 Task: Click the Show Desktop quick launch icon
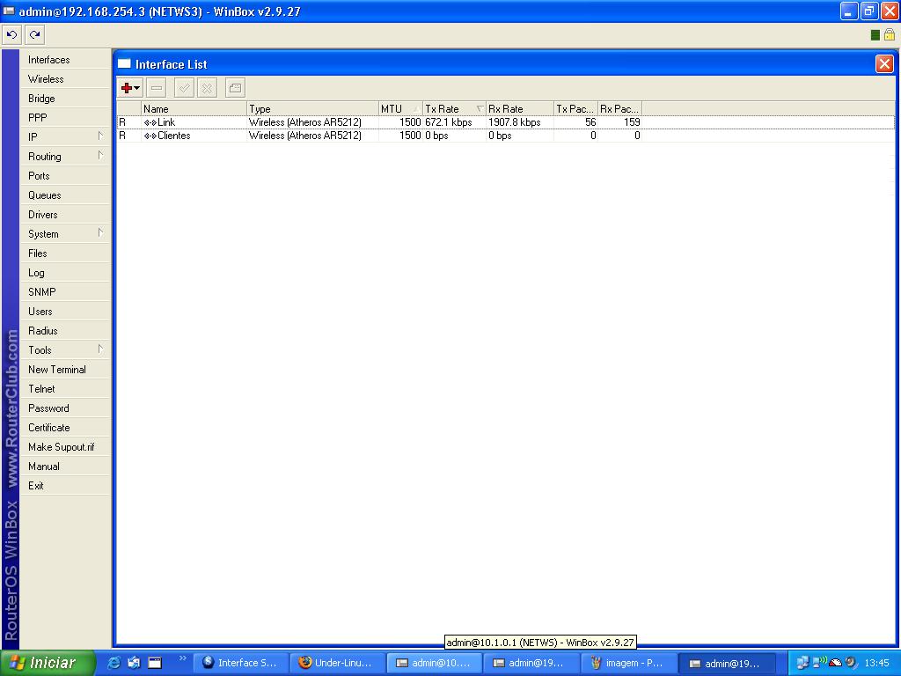(x=155, y=663)
